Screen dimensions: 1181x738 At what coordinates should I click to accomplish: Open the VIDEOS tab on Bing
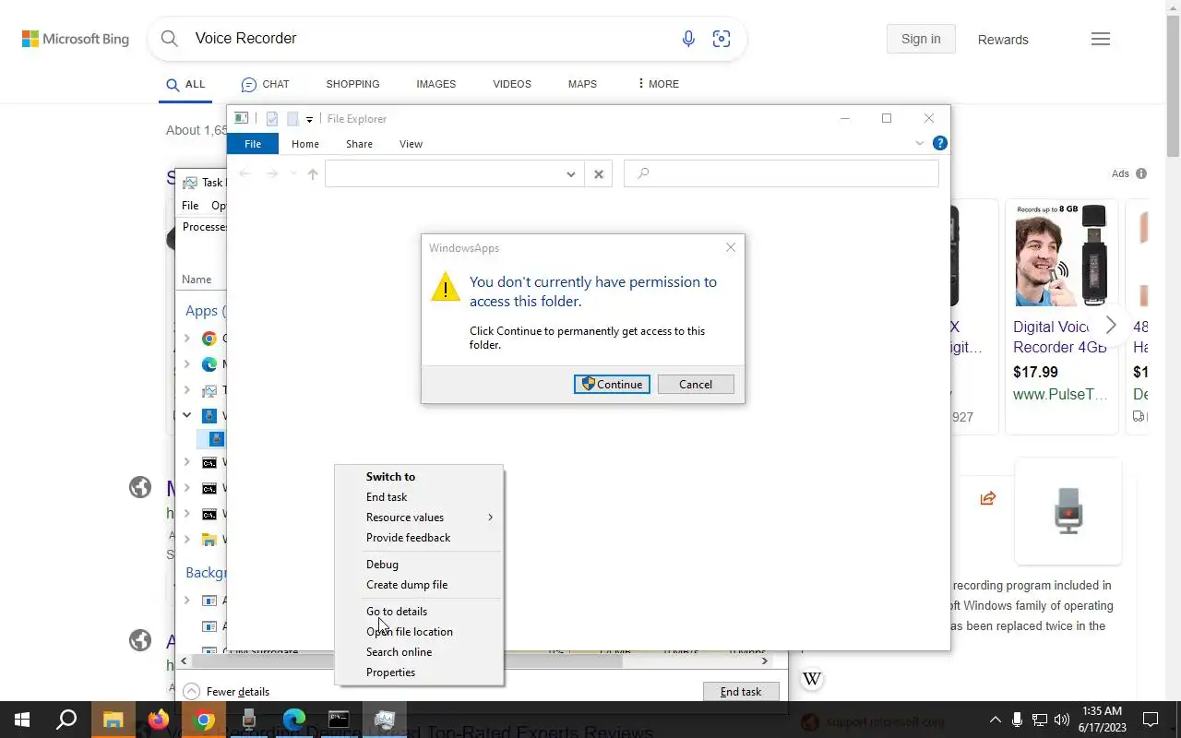[x=512, y=84]
